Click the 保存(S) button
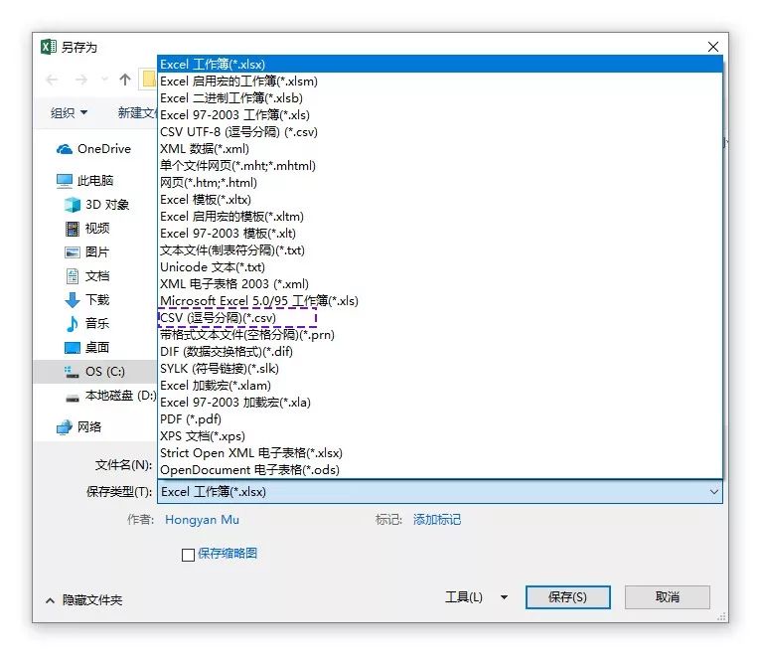 click(x=568, y=597)
